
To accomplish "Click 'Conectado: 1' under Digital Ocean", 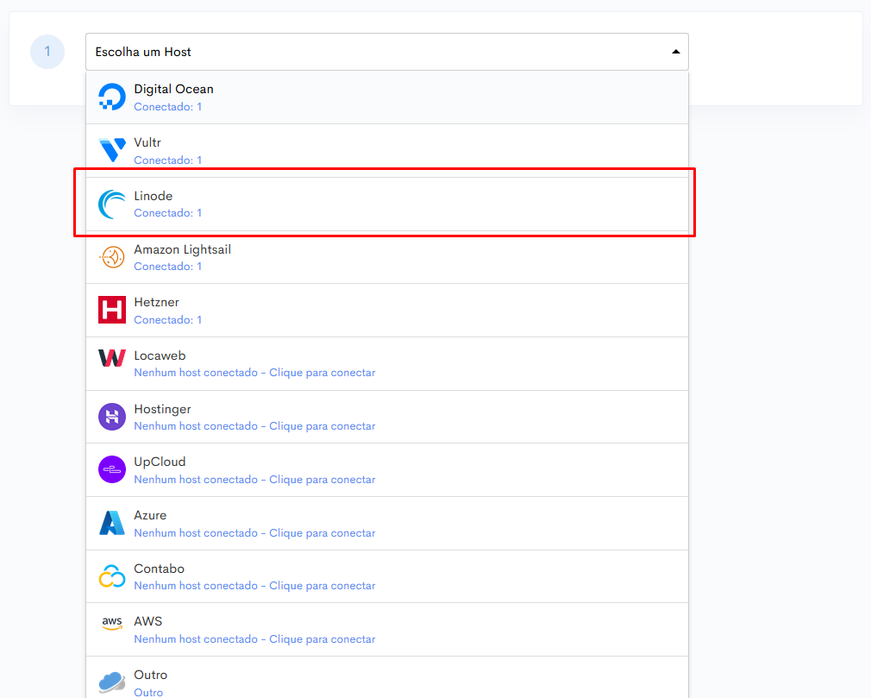I will pyautogui.click(x=168, y=107).
